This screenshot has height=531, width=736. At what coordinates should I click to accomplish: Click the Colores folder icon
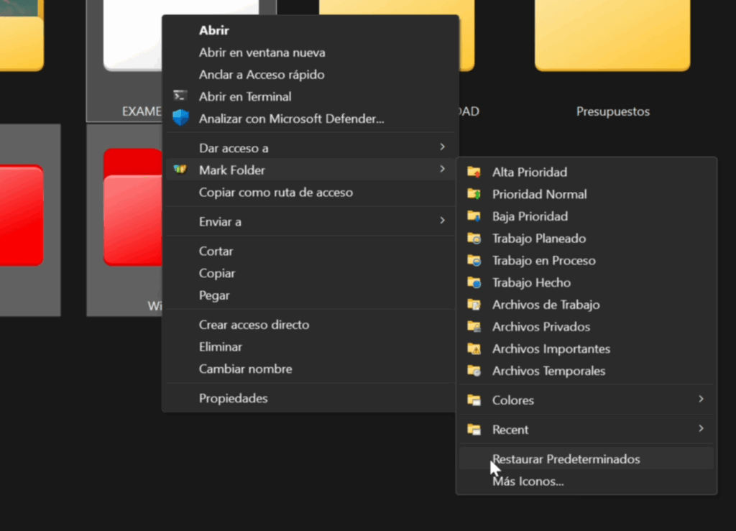(474, 400)
